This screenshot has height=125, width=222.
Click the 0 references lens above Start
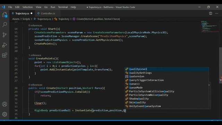[x=35, y=25]
